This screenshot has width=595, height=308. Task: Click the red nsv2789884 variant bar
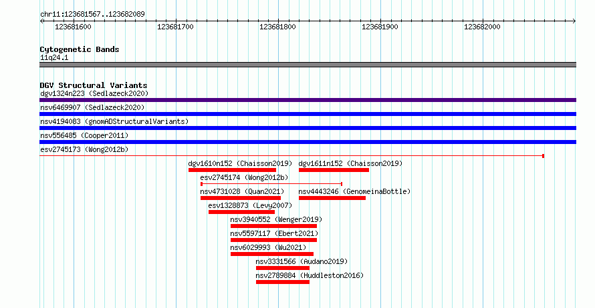[283, 282]
